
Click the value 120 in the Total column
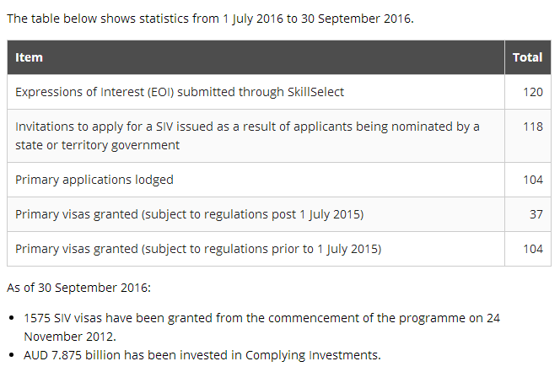pyautogui.click(x=532, y=91)
